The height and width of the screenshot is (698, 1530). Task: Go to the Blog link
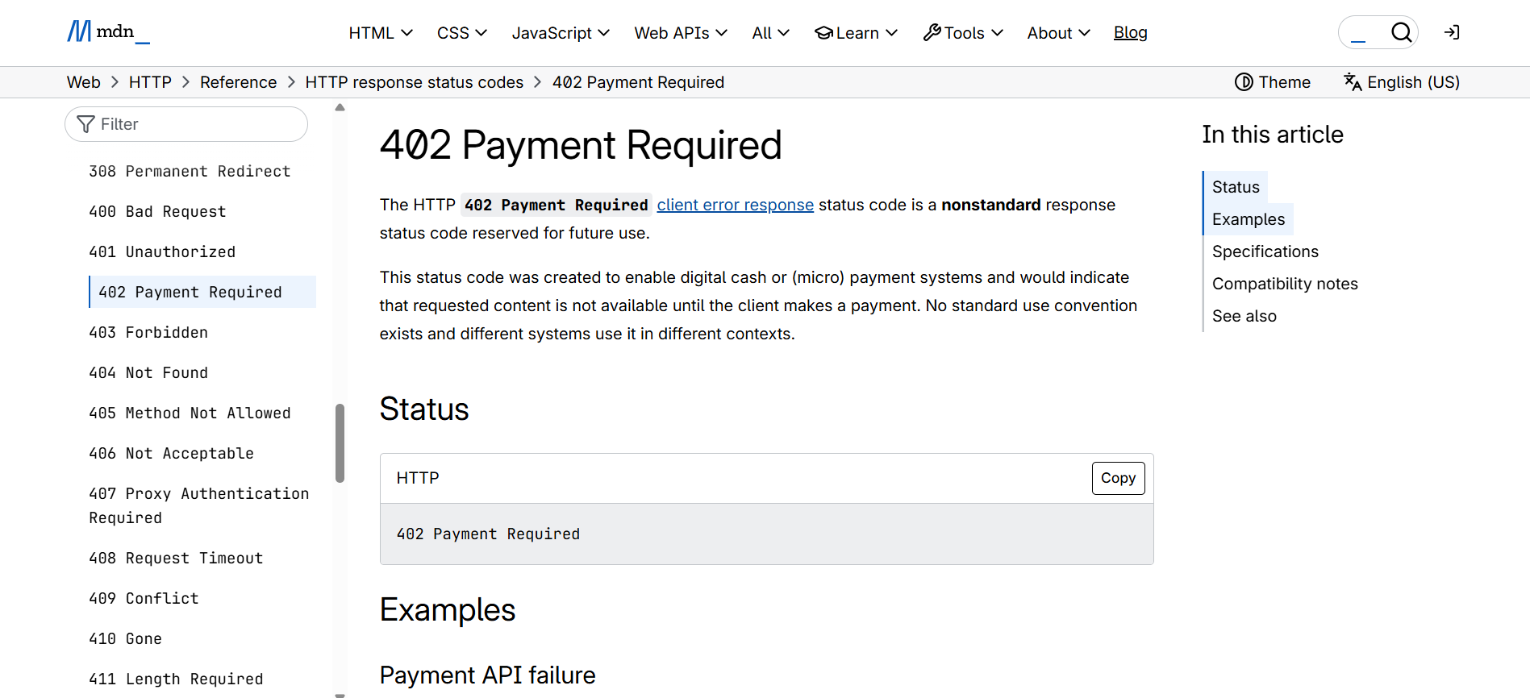click(x=1130, y=33)
